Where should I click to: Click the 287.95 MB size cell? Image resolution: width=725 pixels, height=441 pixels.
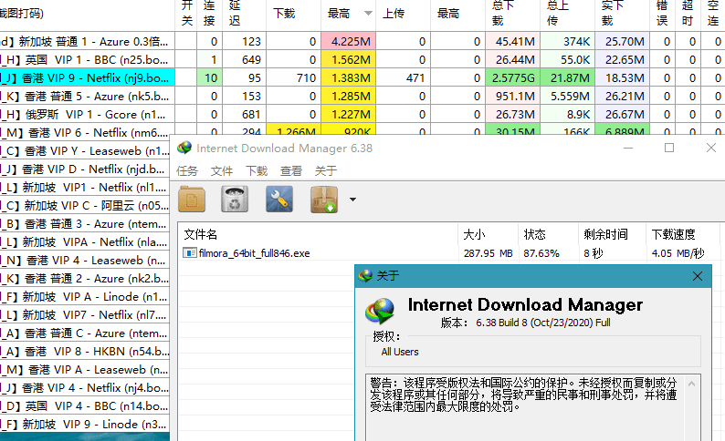pos(488,253)
